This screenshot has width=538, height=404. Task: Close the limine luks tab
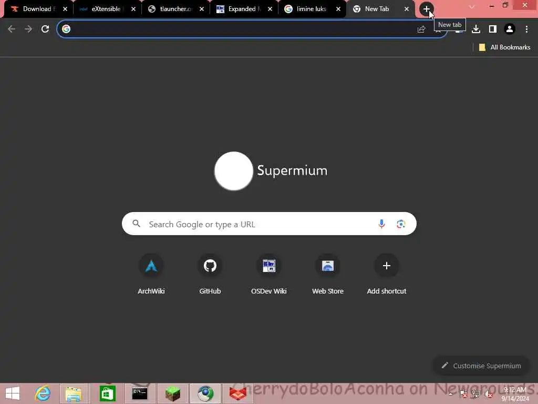(338, 9)
